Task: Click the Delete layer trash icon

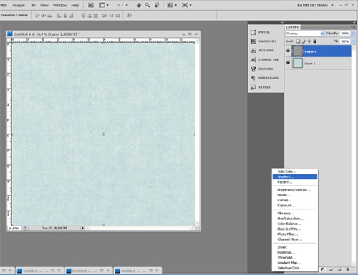Action: 347,269
